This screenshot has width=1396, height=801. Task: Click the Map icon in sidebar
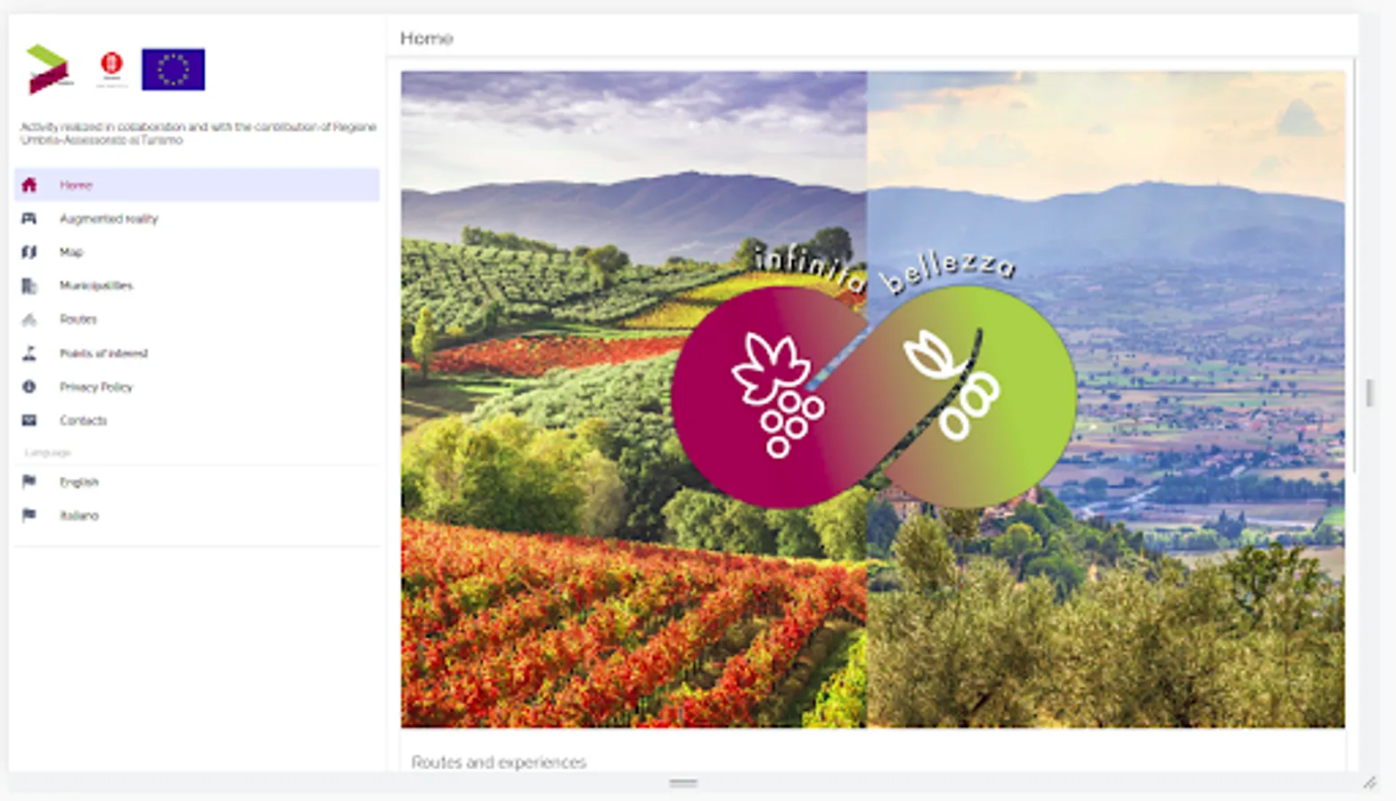point(29,253)
